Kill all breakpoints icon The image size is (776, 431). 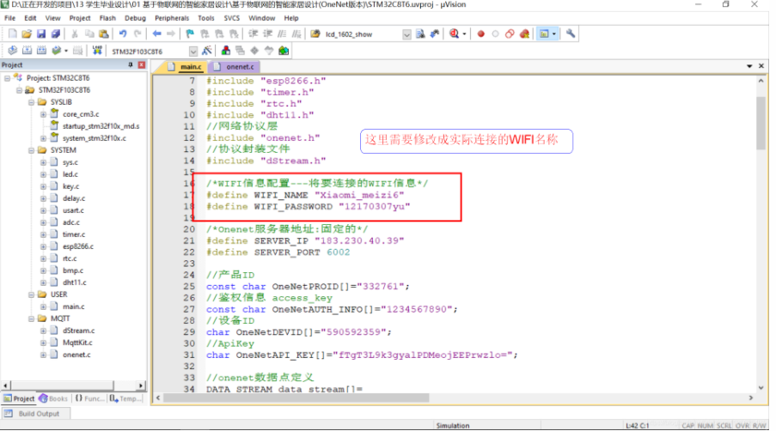pyautogui.click(x=524, y=34)
